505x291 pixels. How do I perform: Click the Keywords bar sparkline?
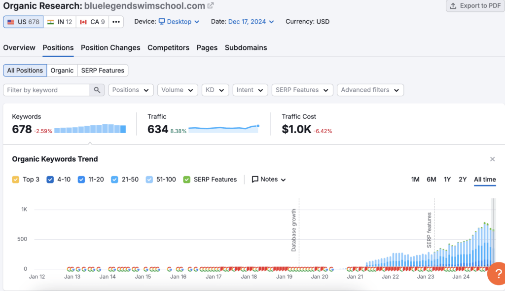[90, 129]
